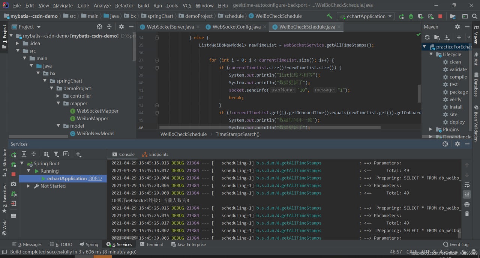
Task: Switch to the Endpoints tab
Action: click(155, 154)
